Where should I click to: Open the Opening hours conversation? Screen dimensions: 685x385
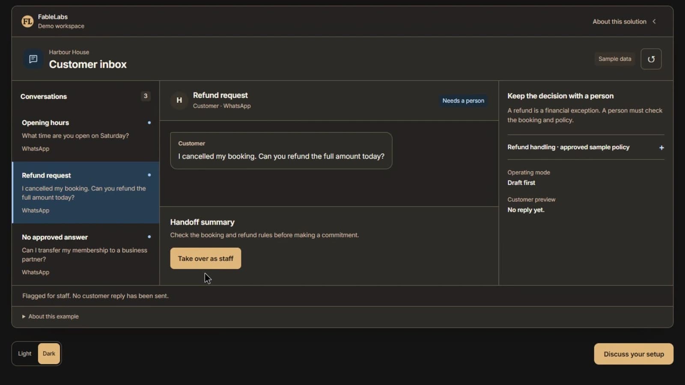pyautogui.click(x=86, y=135)
